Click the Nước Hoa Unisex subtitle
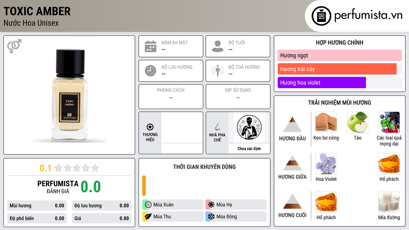409x230 pixels. (x=31, y=23)
